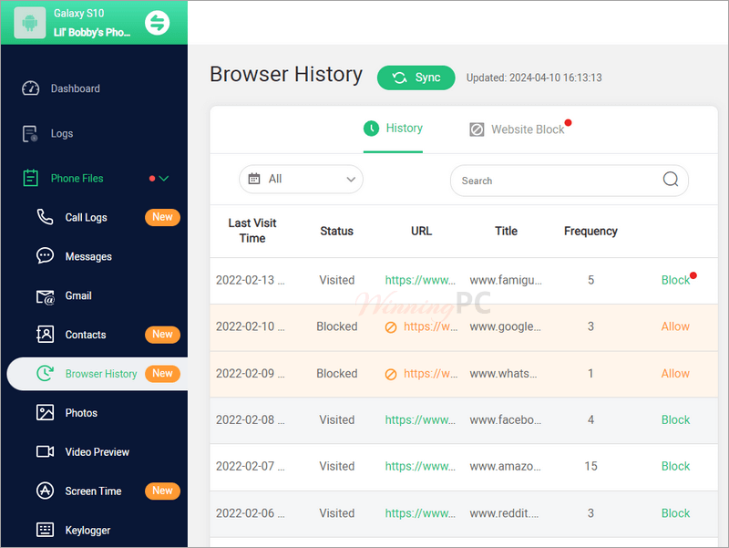Click the search magnifier icon
This screenshot has height=548, width=729.
pyautogui.click(x=671, y=179)
